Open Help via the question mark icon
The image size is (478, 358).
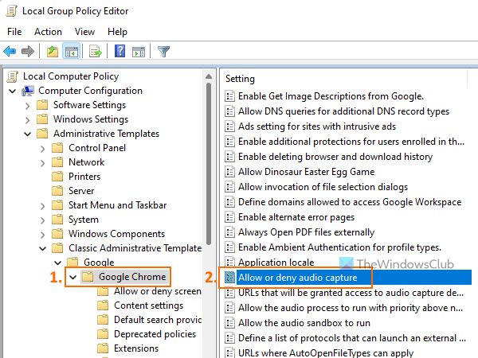(119, 51)
